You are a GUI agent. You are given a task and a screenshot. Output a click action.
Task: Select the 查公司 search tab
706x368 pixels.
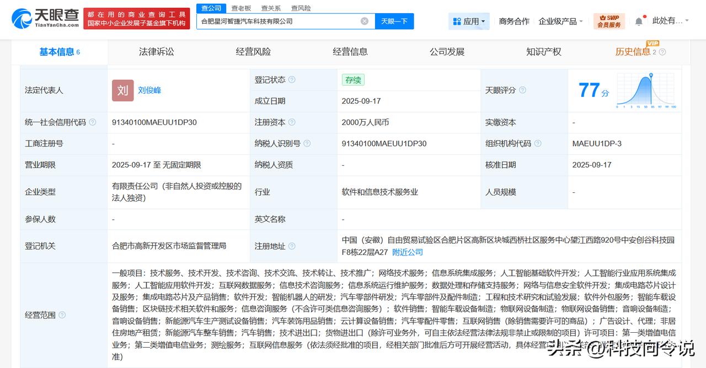point(211,8)
